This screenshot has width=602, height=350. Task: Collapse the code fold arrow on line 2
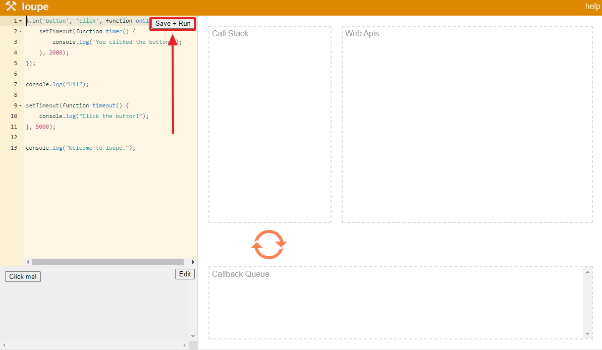(x=20, y=31)
